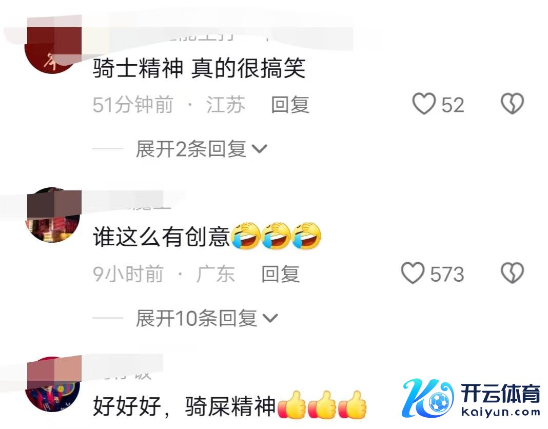Image resolution: width=548 pixels, height=429 pixels.
Task: Expand 展开10条回复 replies
Action: [x=207, y=319]
